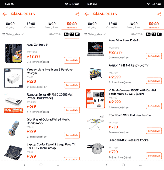Set reminder for Standard 4Qc Pressure Cooker
The image size is (164, 170).
154,156
